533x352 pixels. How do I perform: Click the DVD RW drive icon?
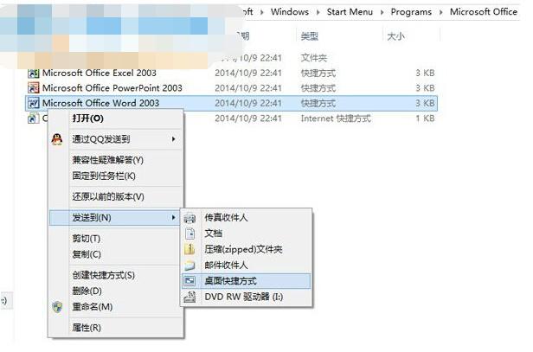pyautogui.click(x=189, y=297)
